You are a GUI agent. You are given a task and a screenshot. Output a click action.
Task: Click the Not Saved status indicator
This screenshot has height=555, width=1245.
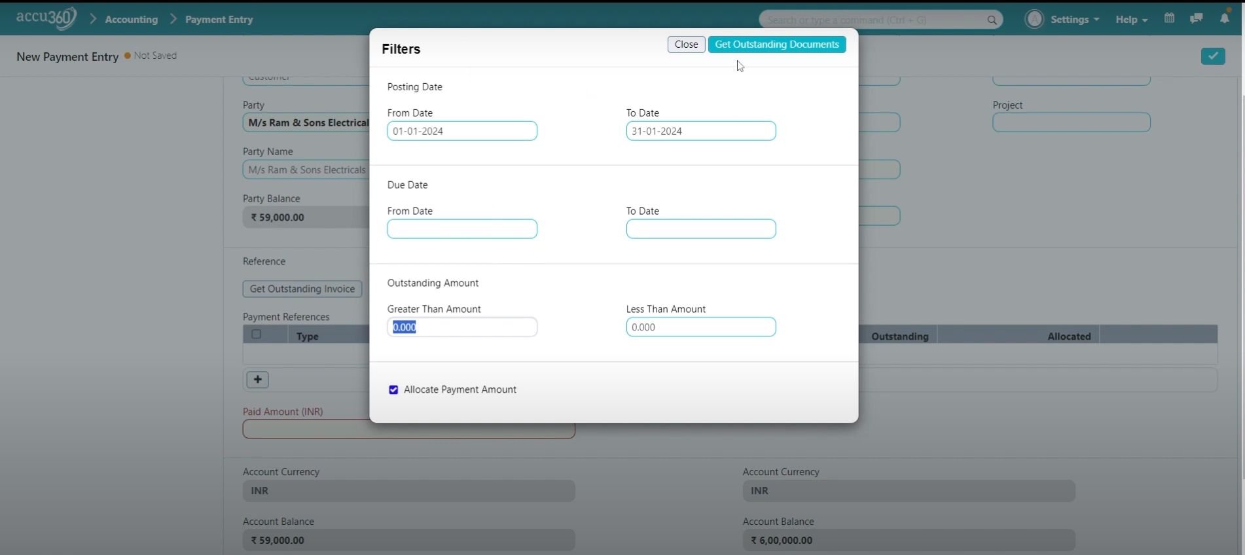151,56
